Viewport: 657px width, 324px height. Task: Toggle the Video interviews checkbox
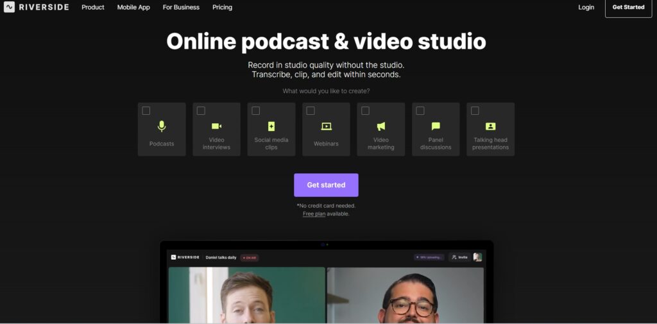(201, 111)
